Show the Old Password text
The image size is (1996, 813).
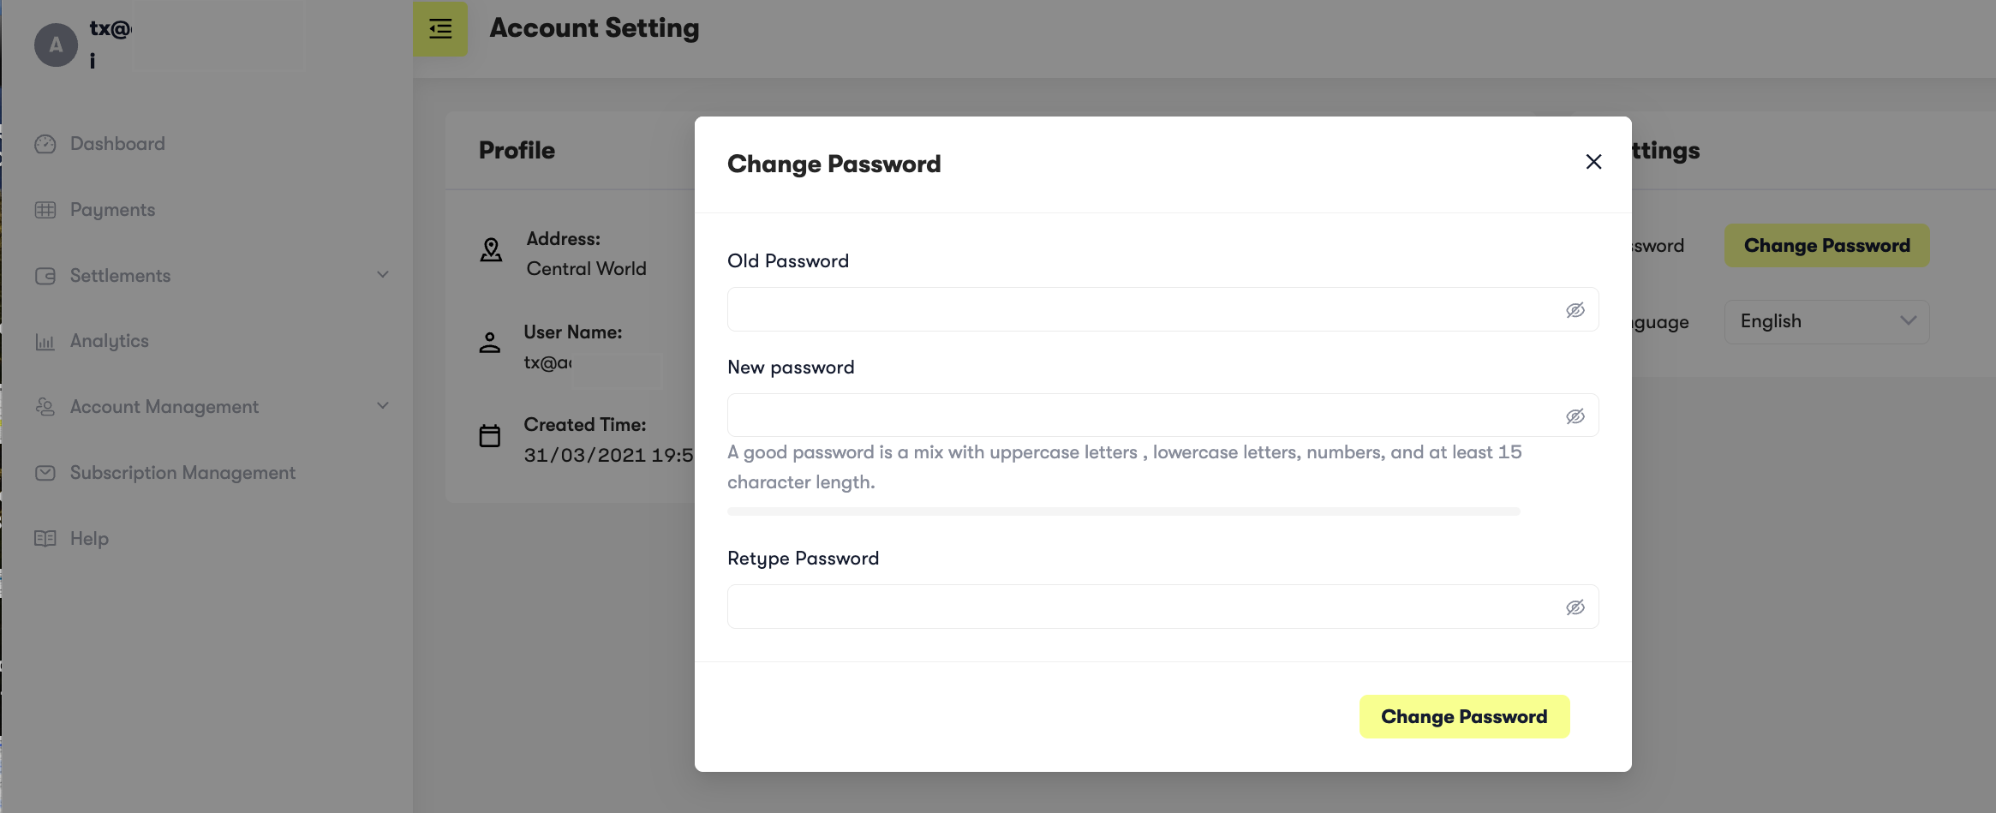pos(1575,310)
